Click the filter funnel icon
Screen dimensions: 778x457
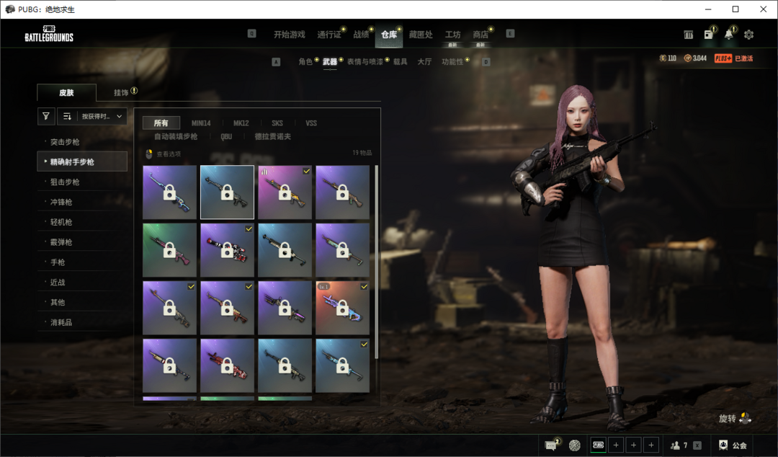46,116
